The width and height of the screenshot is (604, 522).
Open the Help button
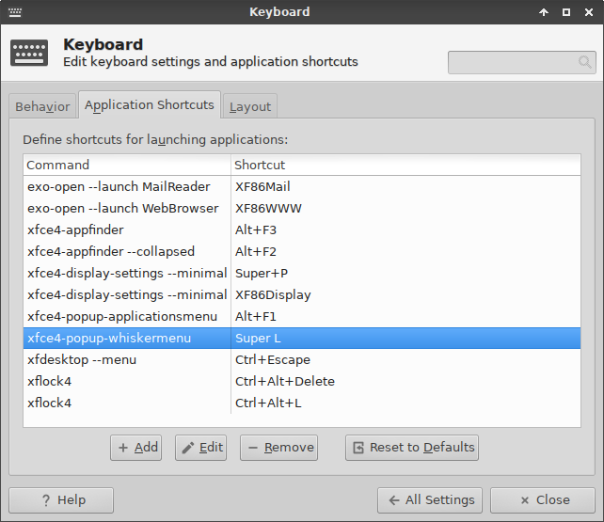(61, 500)
